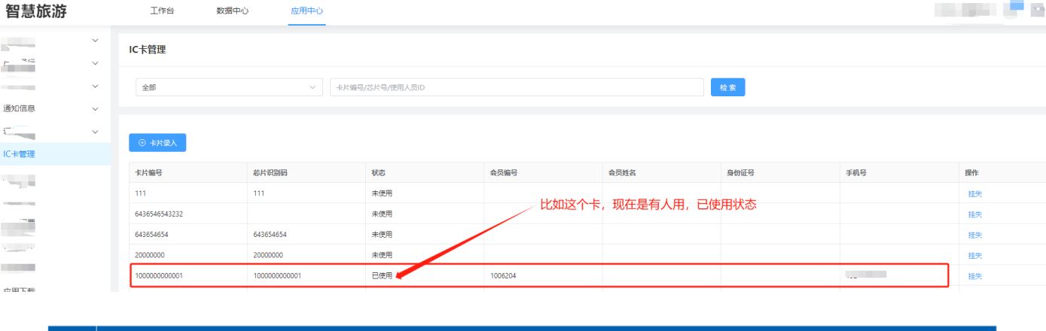Open the 数据中心 tab

(232, 11)
